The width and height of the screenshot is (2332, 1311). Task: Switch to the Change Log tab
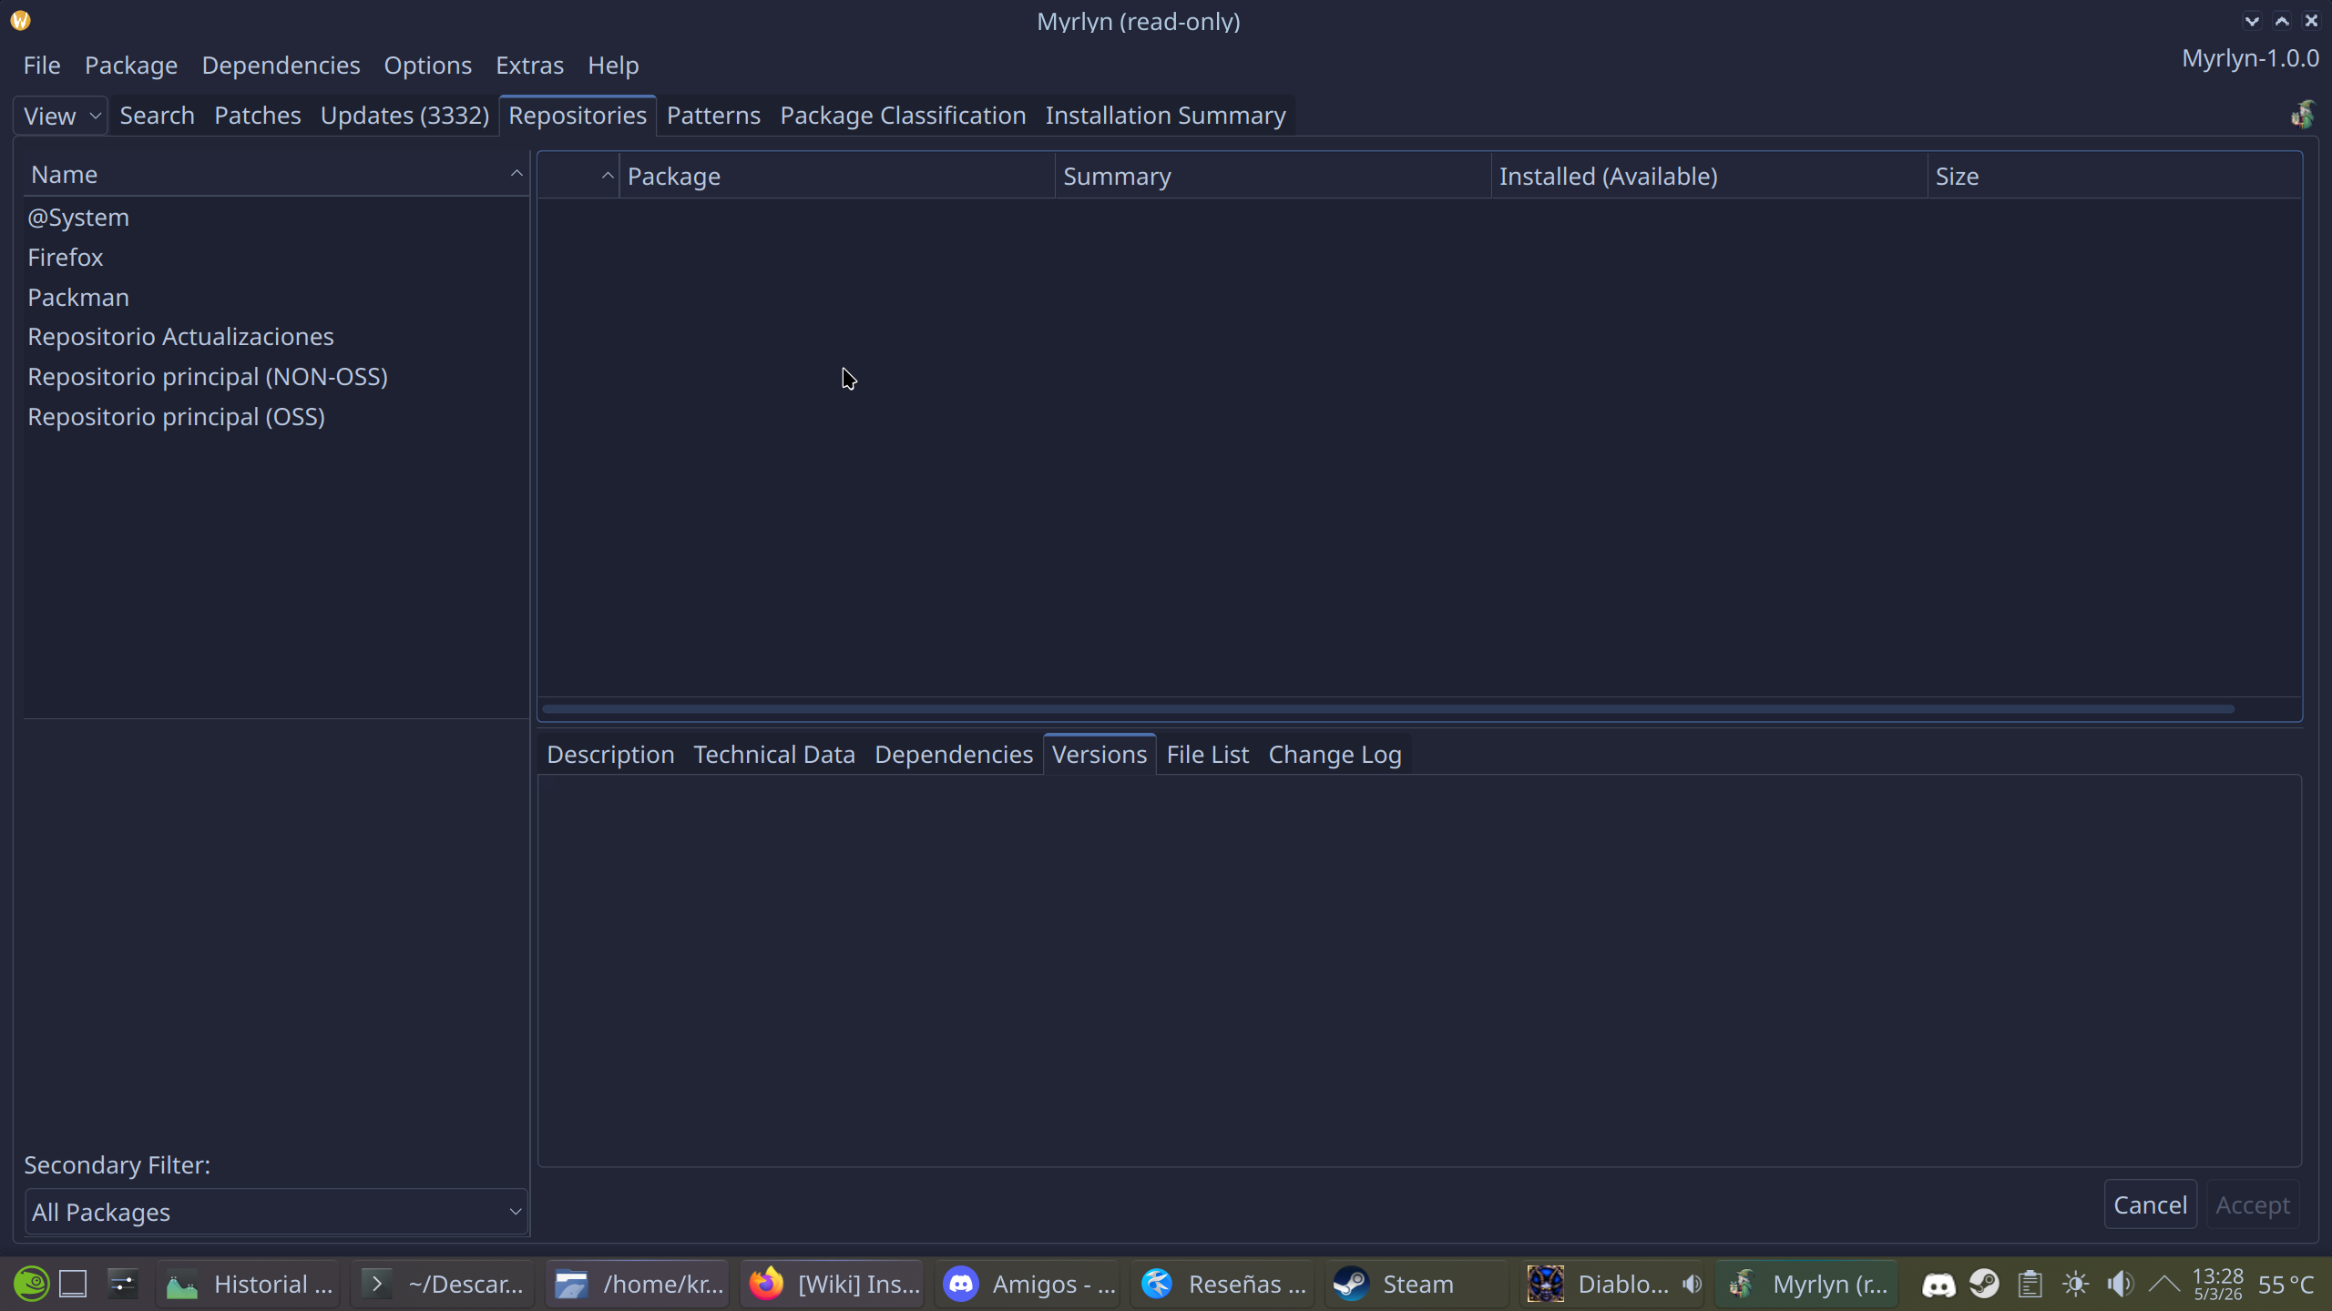(1335, 755)
